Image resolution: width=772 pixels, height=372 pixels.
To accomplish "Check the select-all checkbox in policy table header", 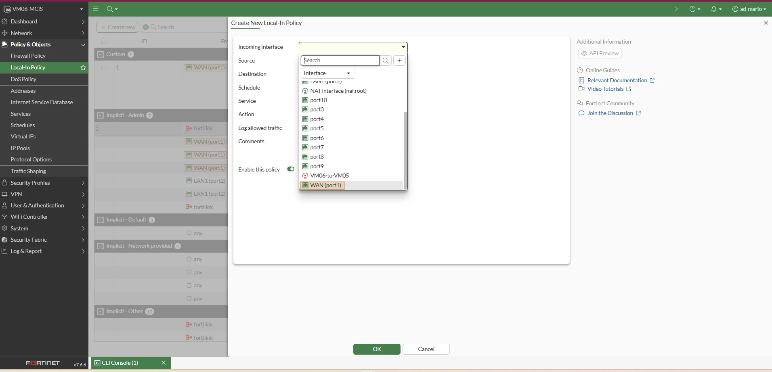I will click(104, 41).
